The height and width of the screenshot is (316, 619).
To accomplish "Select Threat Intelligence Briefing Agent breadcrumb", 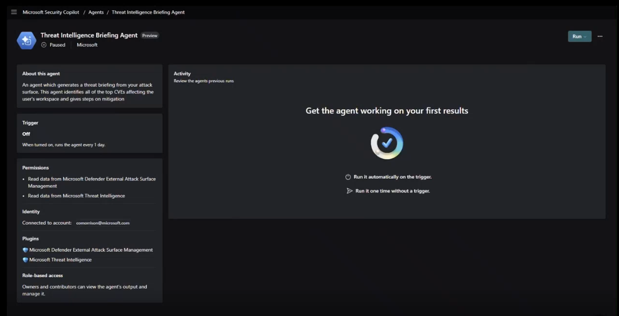I will click(148, 12).
